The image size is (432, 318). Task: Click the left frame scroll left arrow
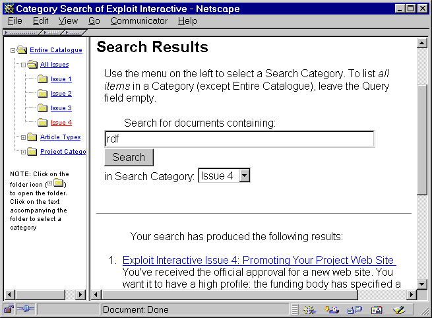[9, 294]
